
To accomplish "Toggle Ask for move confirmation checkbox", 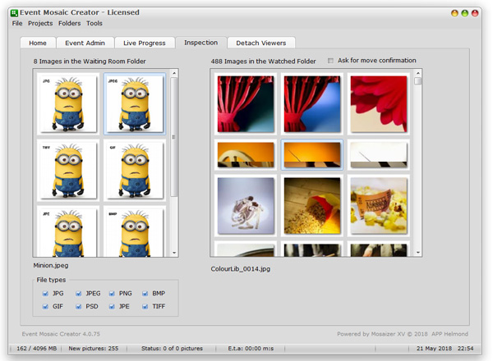I will point(330,61).
